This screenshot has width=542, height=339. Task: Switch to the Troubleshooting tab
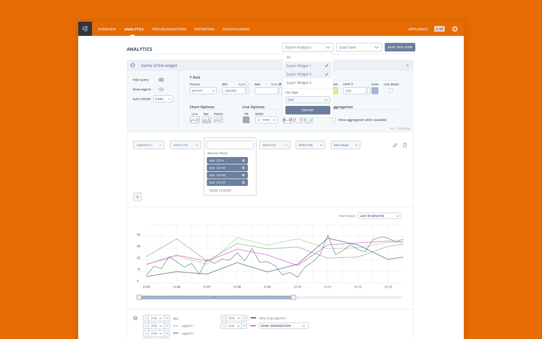coord(169,29)
